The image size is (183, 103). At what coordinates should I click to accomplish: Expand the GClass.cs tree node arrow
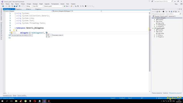click(155, 35)
